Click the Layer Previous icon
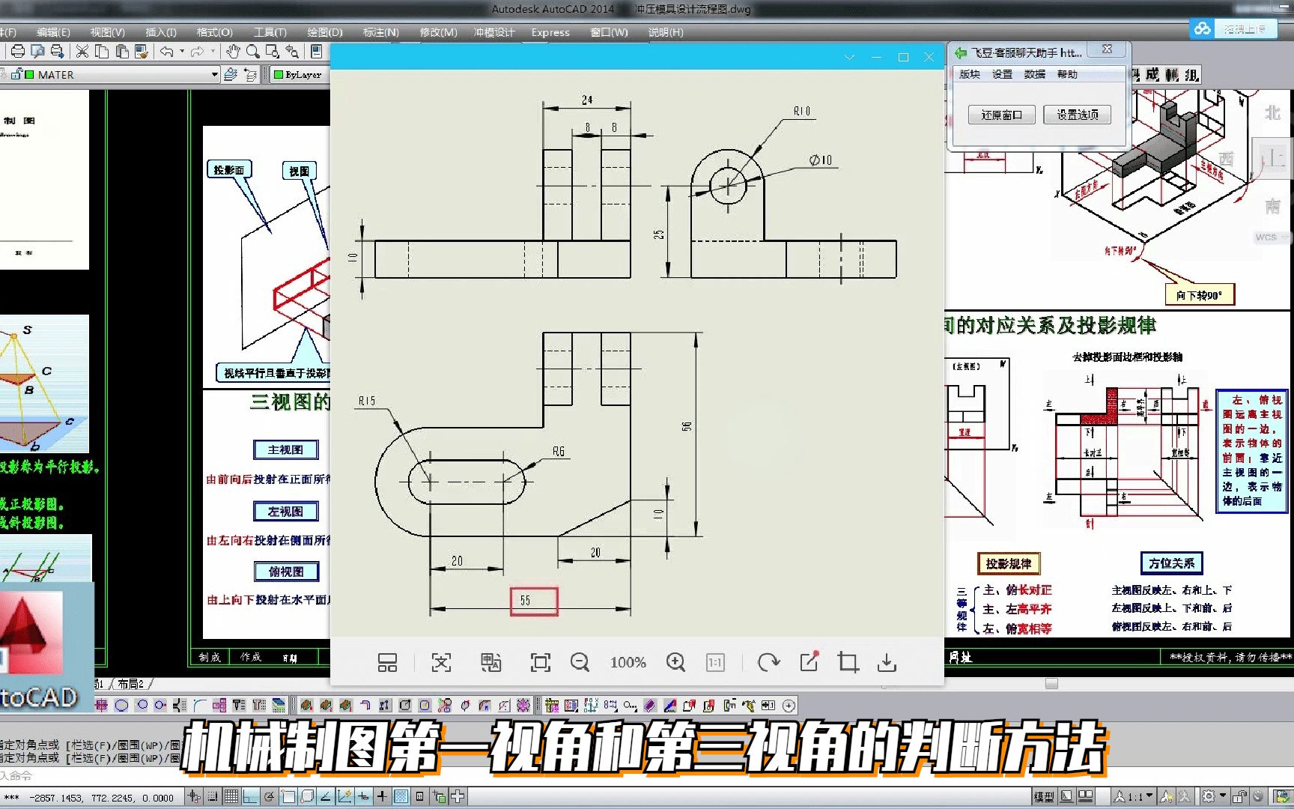Viewport: 1294px width, 809px height. coord(250,75)
